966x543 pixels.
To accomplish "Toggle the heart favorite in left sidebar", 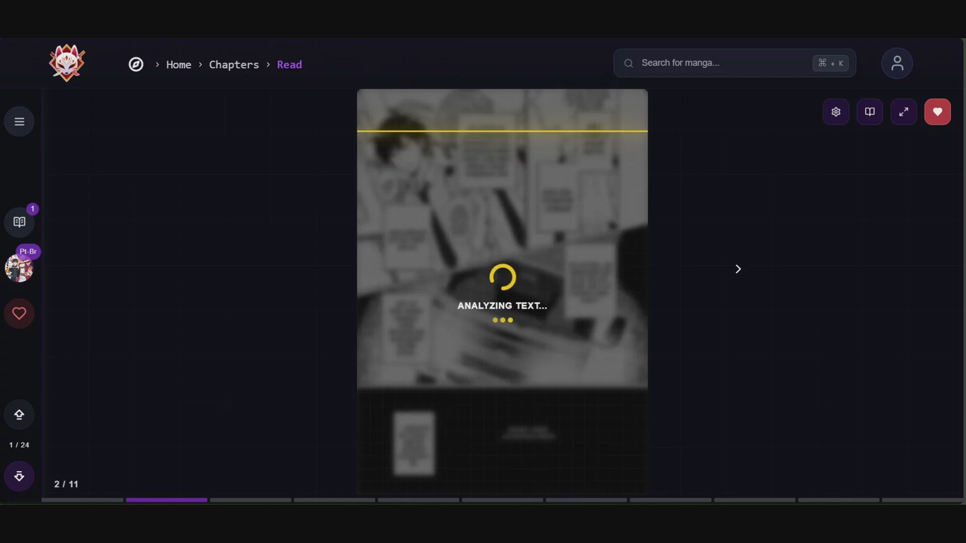I will pos(19,314).
